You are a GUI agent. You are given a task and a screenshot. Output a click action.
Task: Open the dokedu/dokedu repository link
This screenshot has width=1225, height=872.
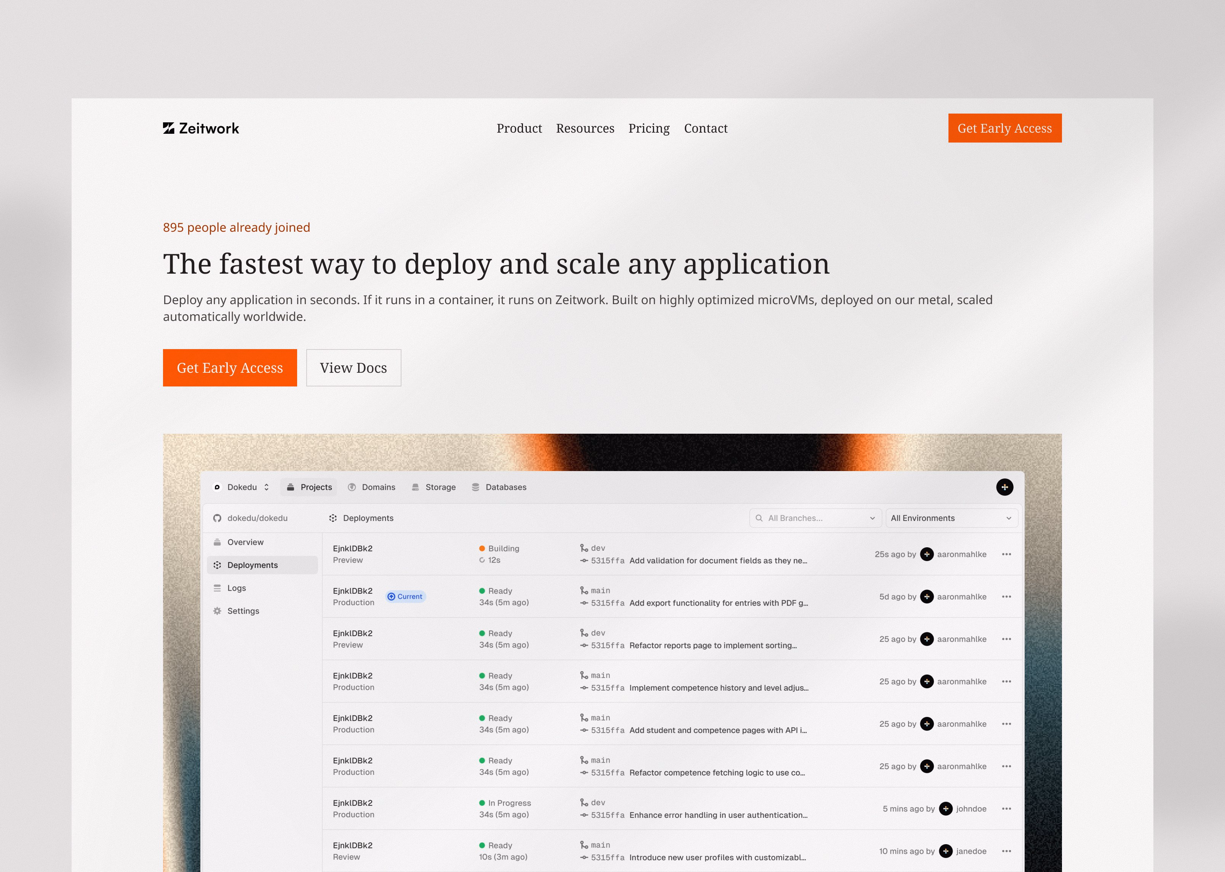(x=257, y=518)
